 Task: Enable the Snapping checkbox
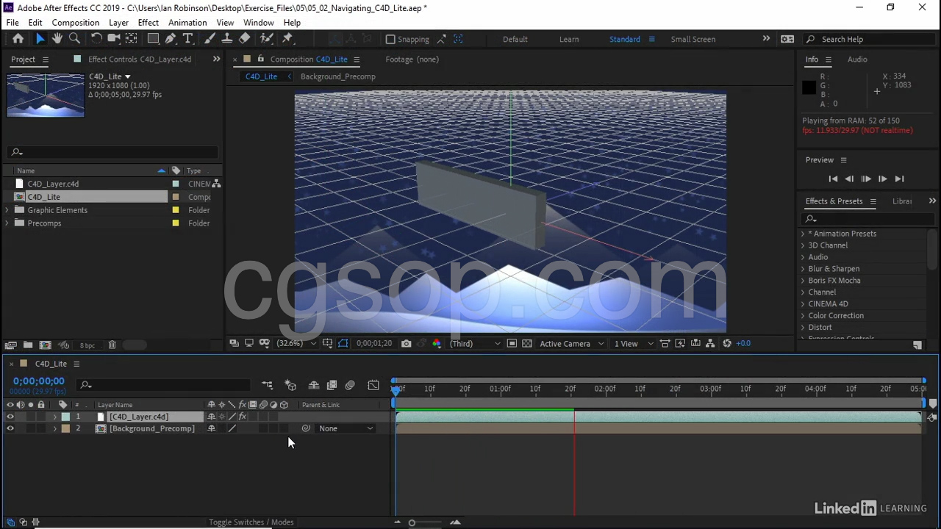(x=390, y=40)
